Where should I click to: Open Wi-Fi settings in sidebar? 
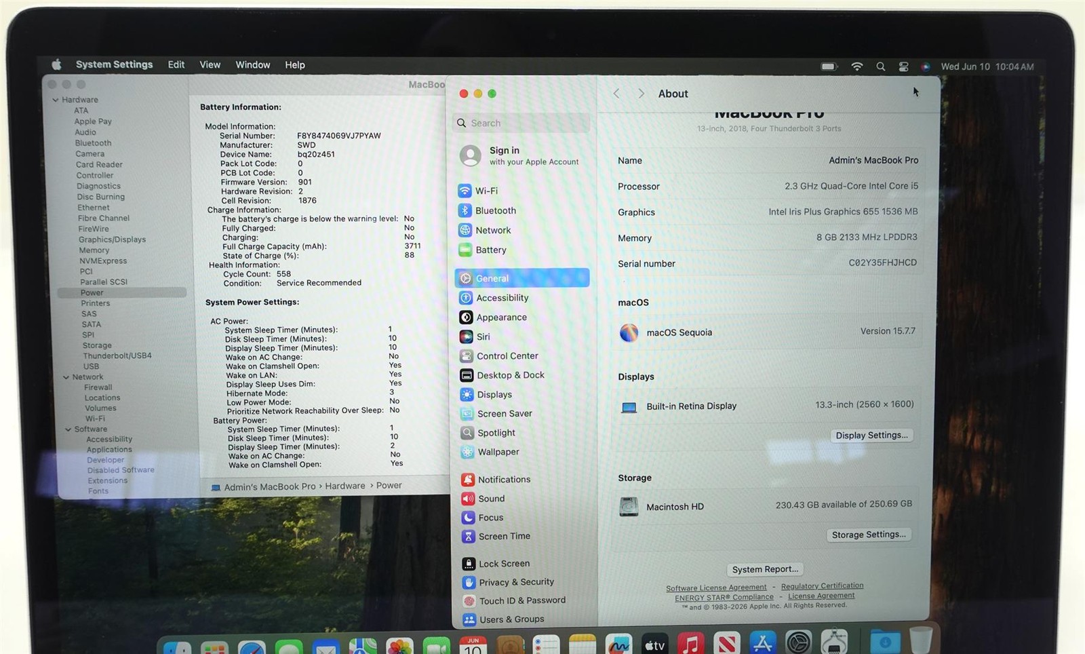479,191
